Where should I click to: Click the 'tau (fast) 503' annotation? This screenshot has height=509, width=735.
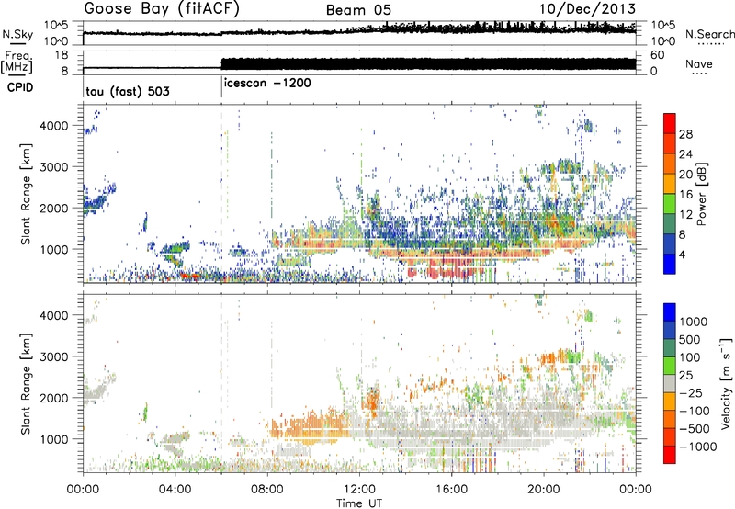[x=128, y=91]
